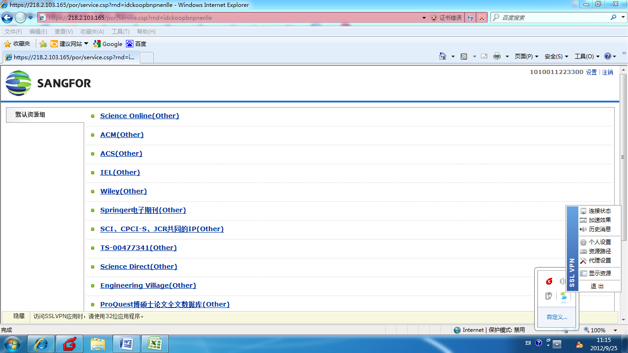The width and height of the screenshot is (628, 353).
Task: Click the printer icon in command bar
Action: tap(497, 57)
